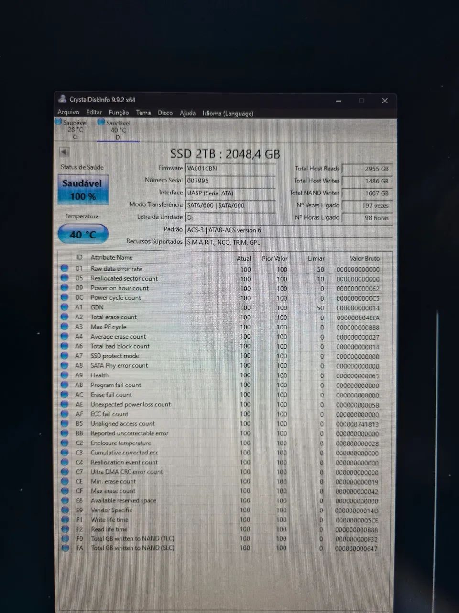The height and width of the screenshot is (613, 459).
Task: Click status icon of Unaligned access count
Action: [x=65, y=423]
